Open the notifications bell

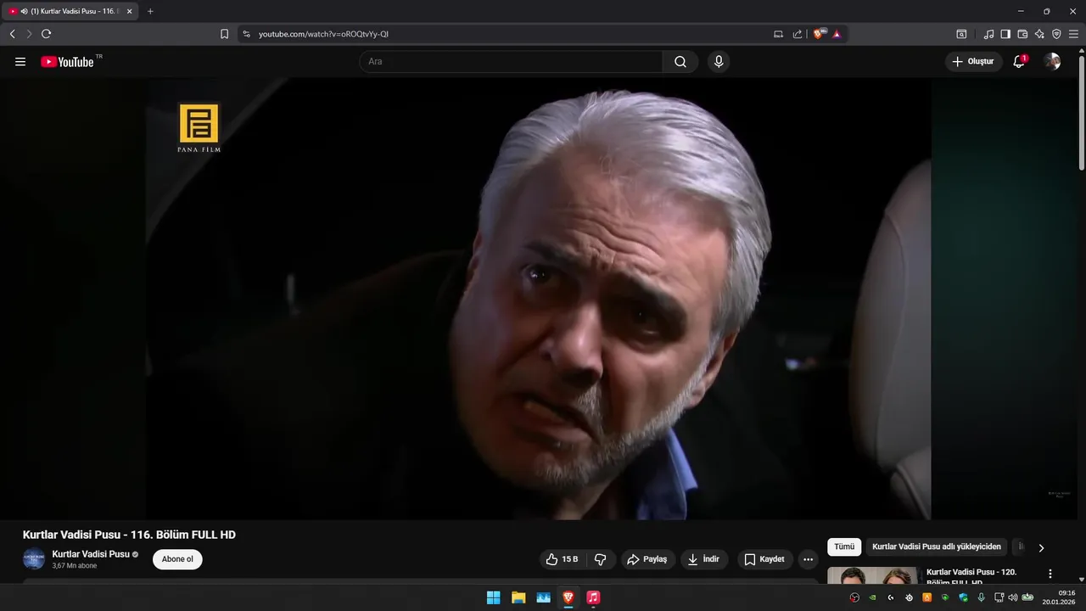[1019, 62]
